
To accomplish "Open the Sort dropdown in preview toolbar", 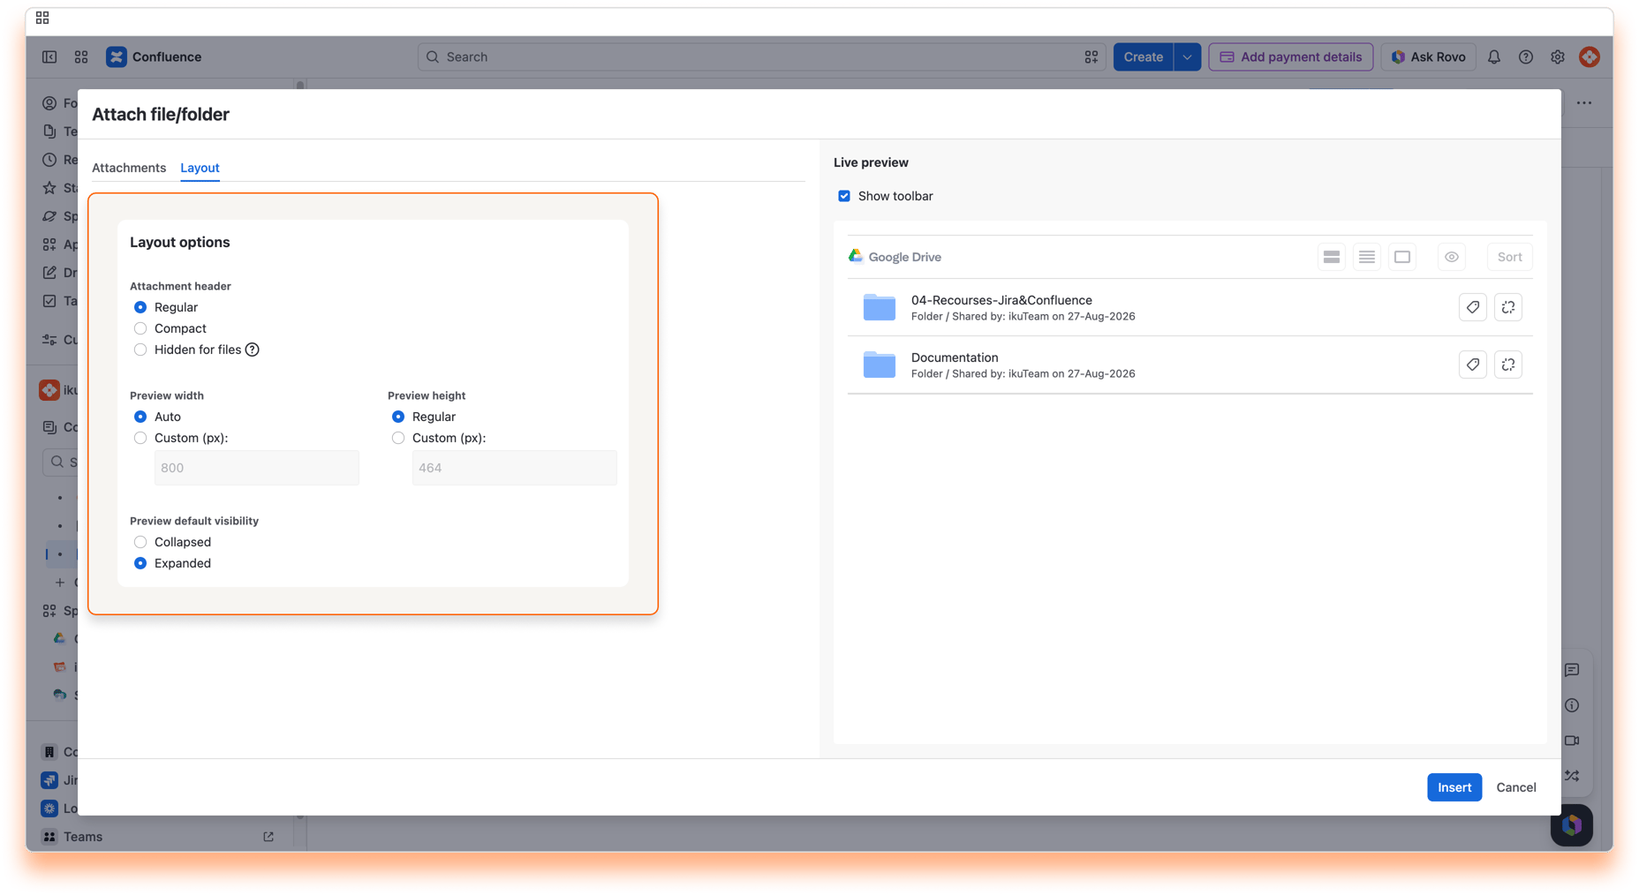I will point(1510,257).
